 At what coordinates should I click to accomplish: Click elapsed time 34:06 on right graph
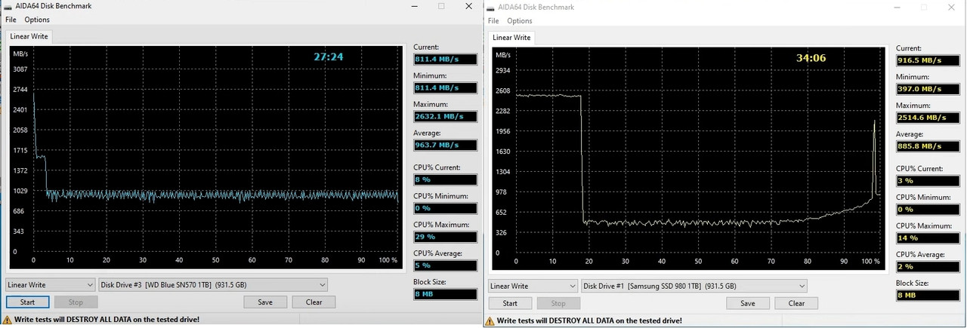811,58
